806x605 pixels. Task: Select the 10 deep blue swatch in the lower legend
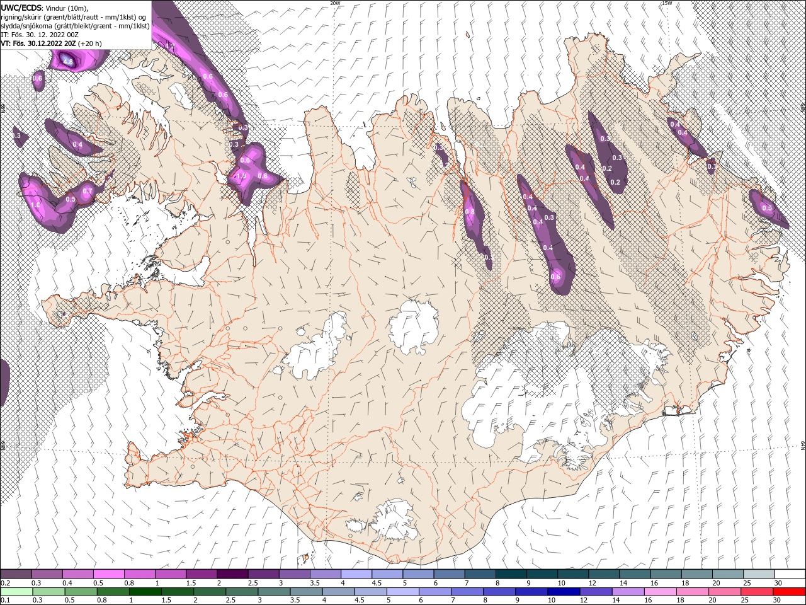pyautogui.click(x=563, y=592)
